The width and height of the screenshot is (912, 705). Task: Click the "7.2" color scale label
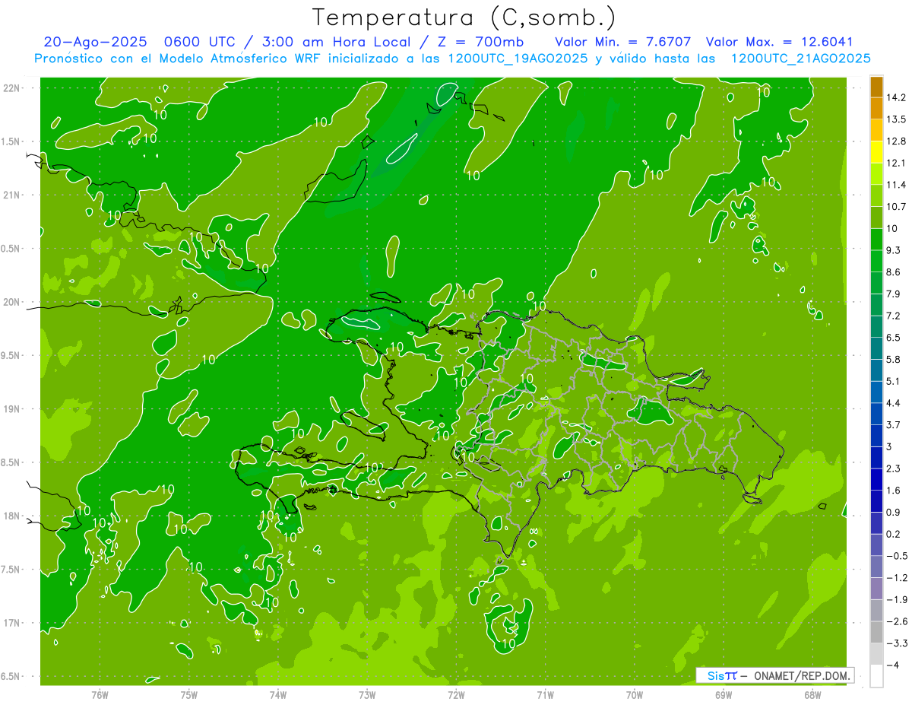(894, 316)
